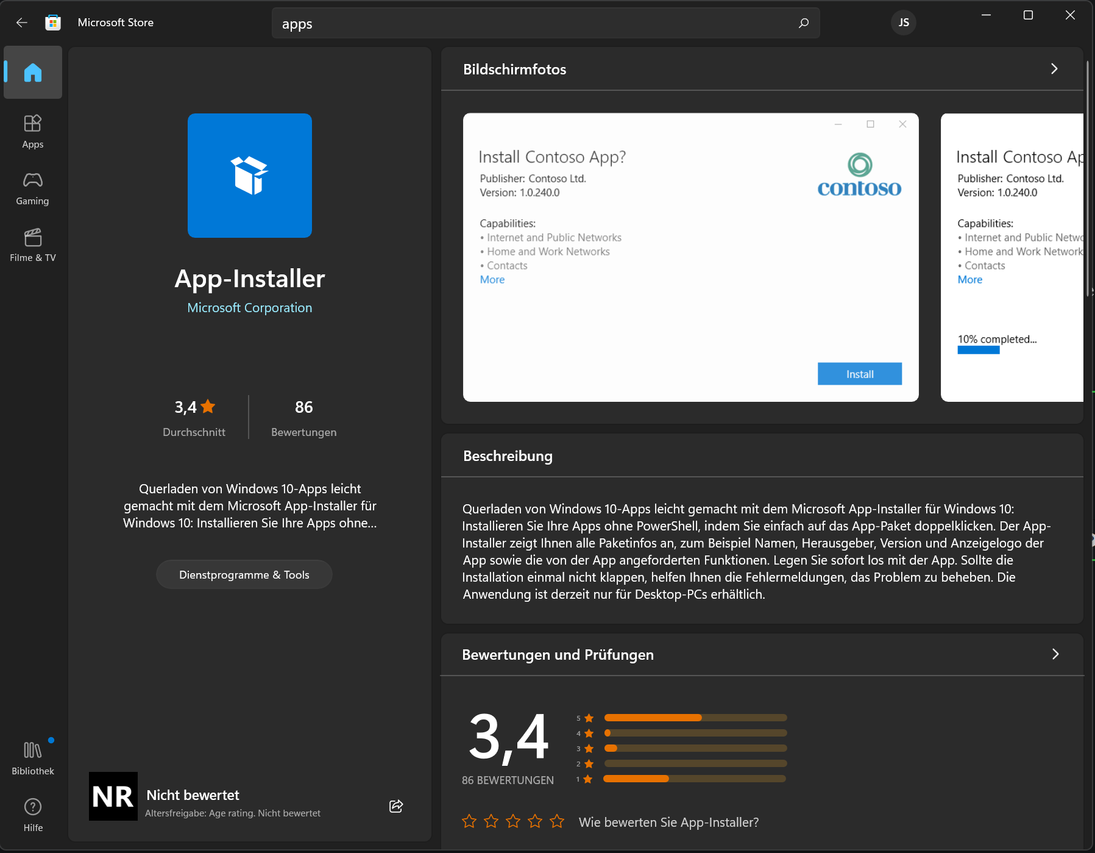Open Microsoft Corporation publisher link
This screenshot has width=1095, height=853.
pos(250,308)
